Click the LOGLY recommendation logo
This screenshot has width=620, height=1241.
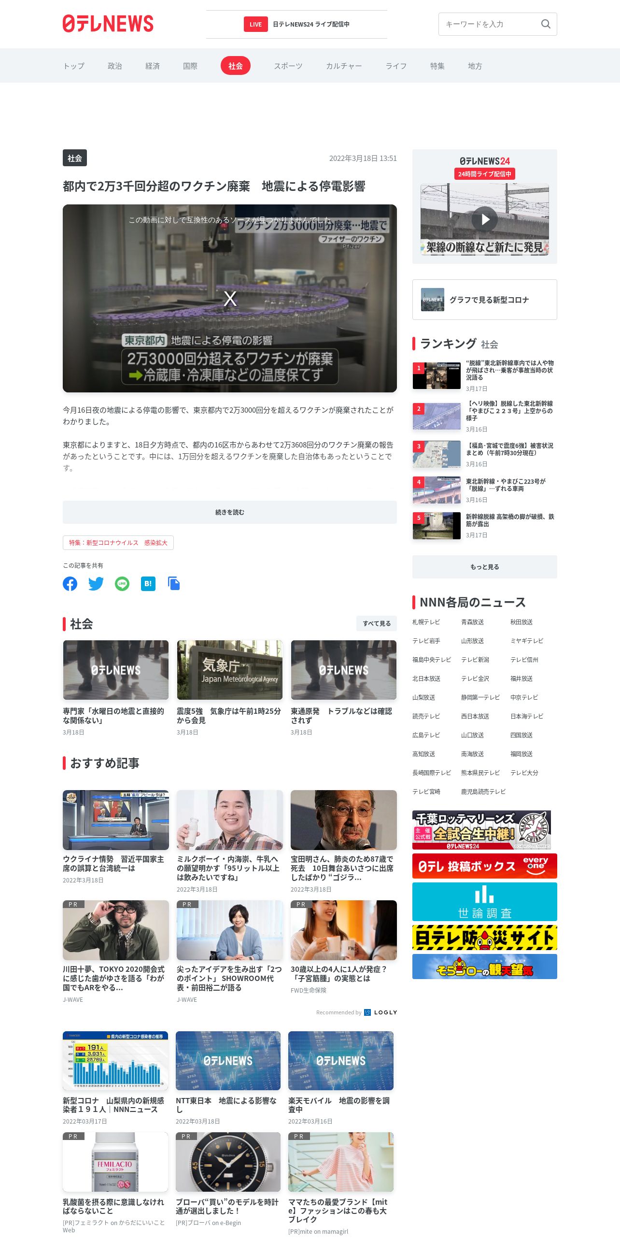(381, 1012)
